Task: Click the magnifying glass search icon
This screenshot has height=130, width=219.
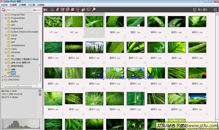Action: coord(94,9)
